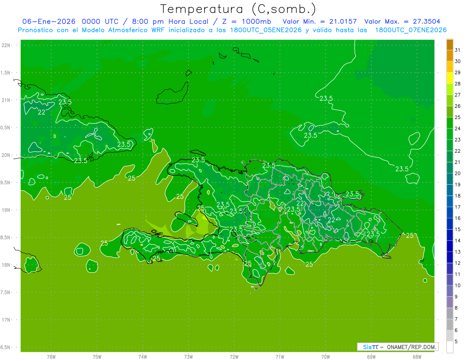The width and height of the screenshot is (468, 362).
Task: Click the "0000 UTC" time text
Action: [100, 21]
